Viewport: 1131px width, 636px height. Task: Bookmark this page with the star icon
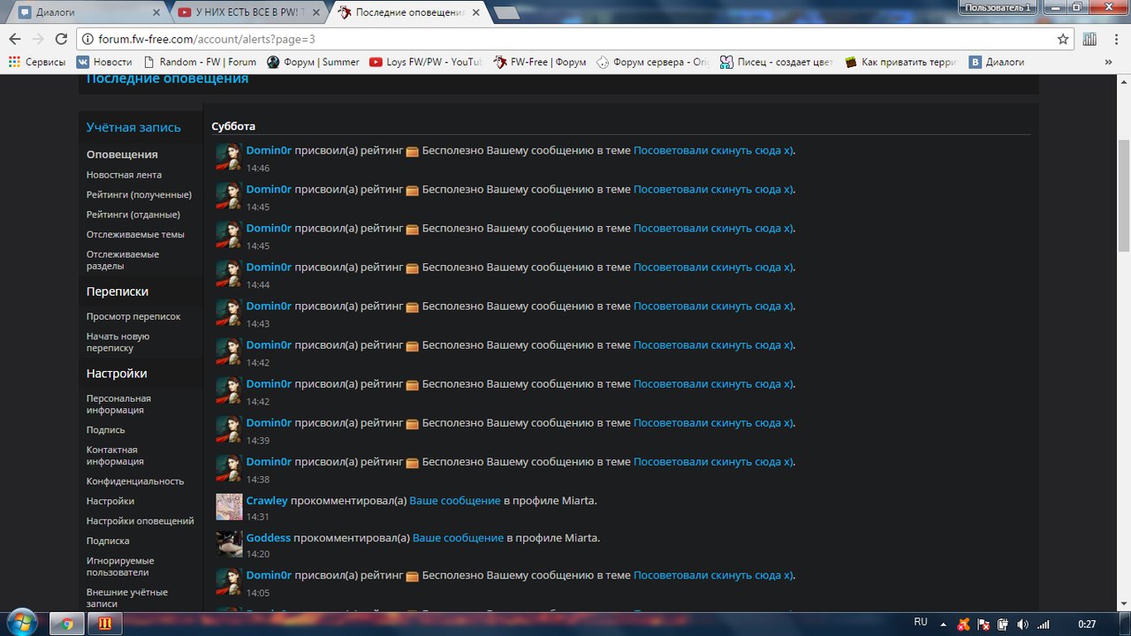click(1063, 39)
